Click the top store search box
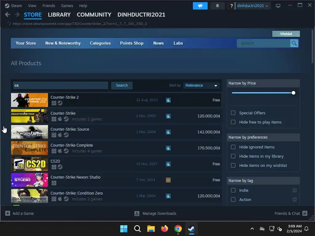315x236 pixels. coord(264,43)
